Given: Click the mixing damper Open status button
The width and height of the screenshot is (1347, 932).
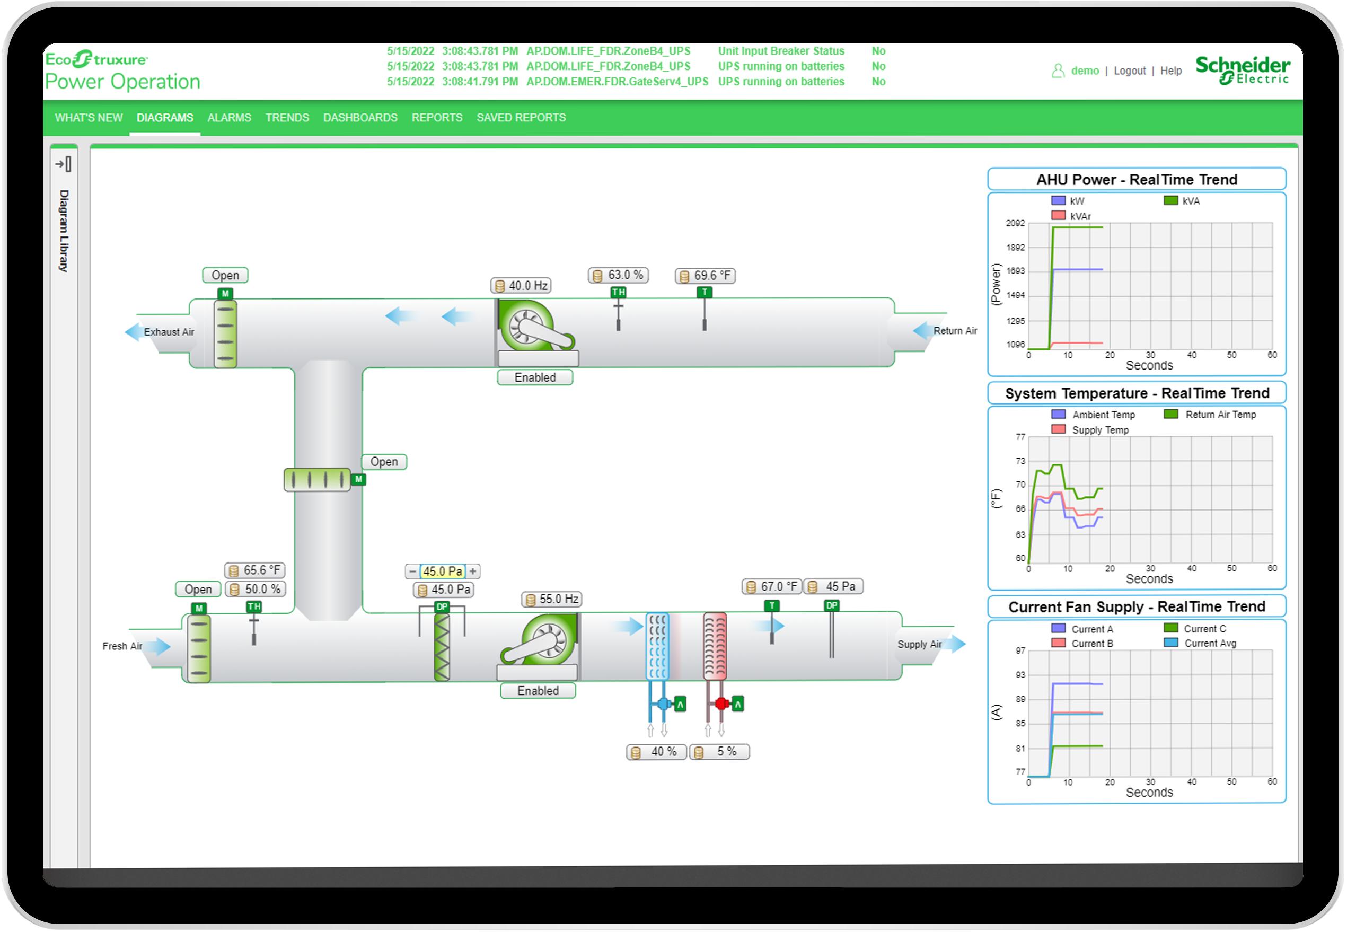Looking at the screenshot, I should point(384,462).
